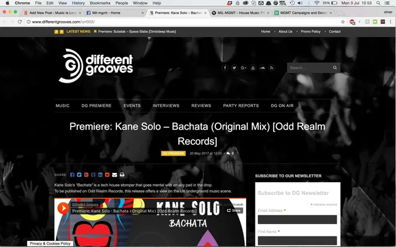
Task: Open Different Grooves Facebook page in header
Action: coord(225,68)
